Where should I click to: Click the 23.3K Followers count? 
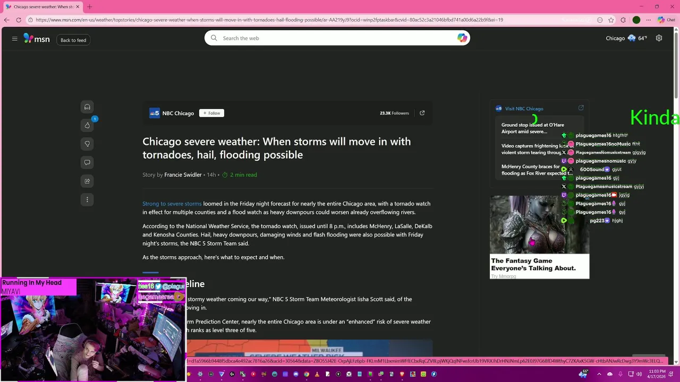394,113
